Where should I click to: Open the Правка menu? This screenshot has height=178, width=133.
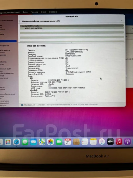(x=34, y=12)
